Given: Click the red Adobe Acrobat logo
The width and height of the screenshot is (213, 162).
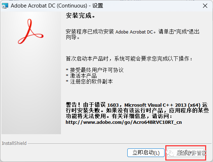Looking at the screenshot, I should [x=30, y=31].
